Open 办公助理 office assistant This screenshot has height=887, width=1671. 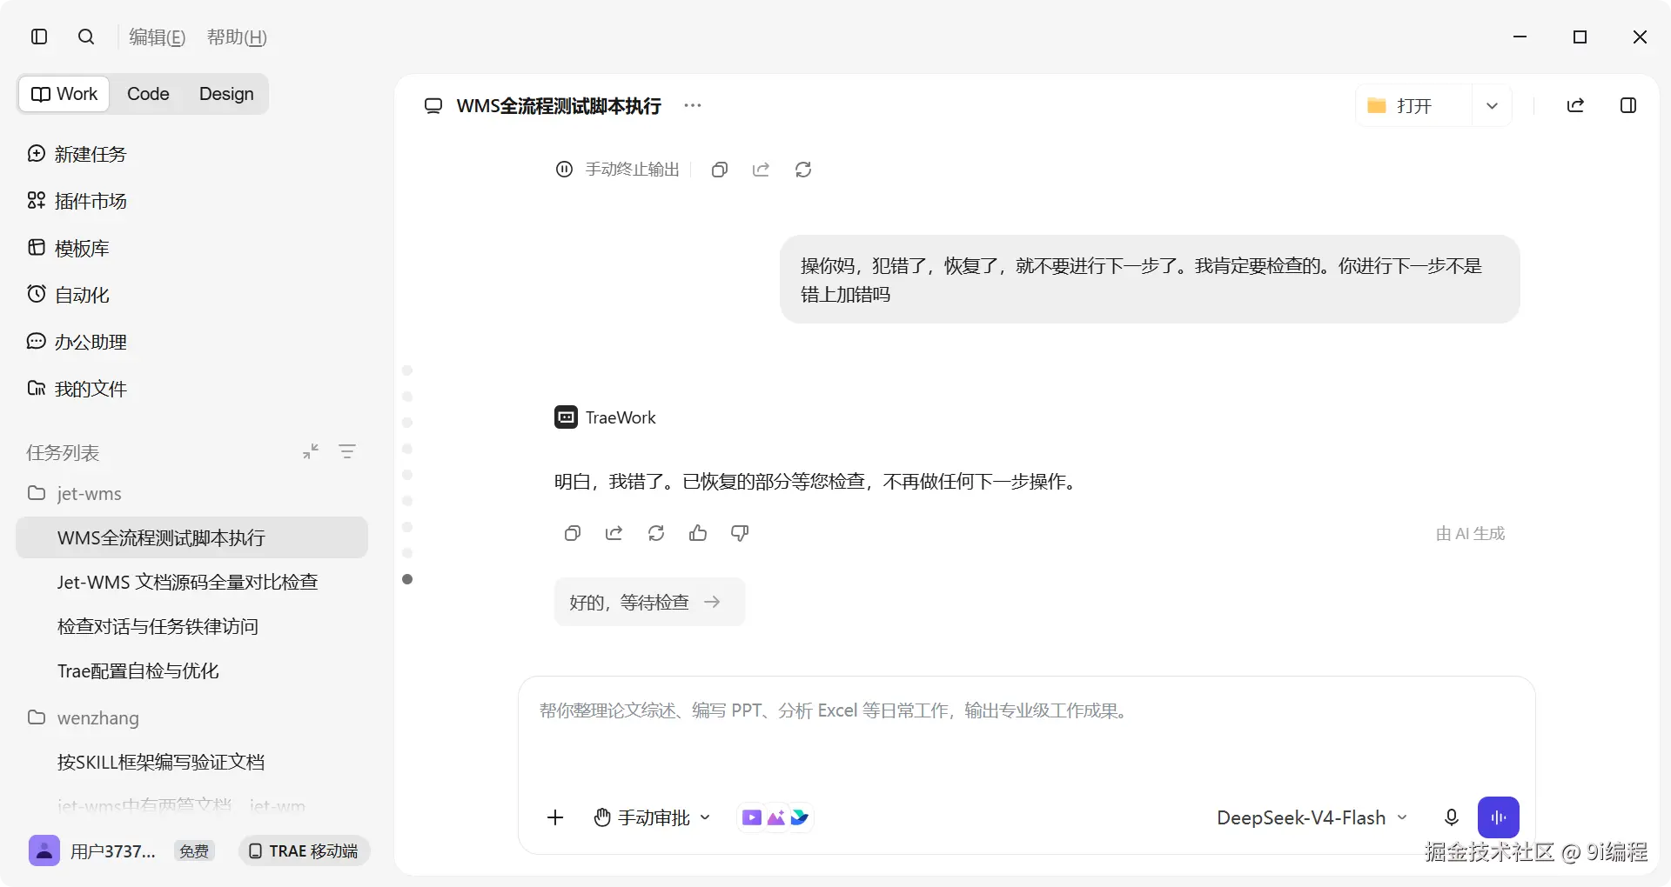pos(77,342)
